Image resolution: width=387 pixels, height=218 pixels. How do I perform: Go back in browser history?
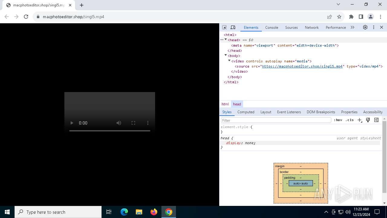click(7, 17)
